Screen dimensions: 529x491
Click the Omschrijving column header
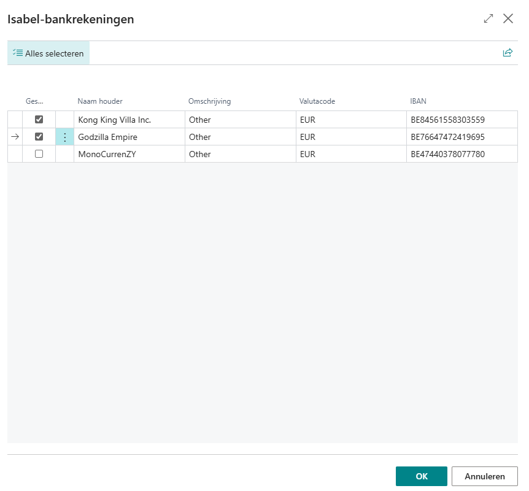tap(209, 101)
